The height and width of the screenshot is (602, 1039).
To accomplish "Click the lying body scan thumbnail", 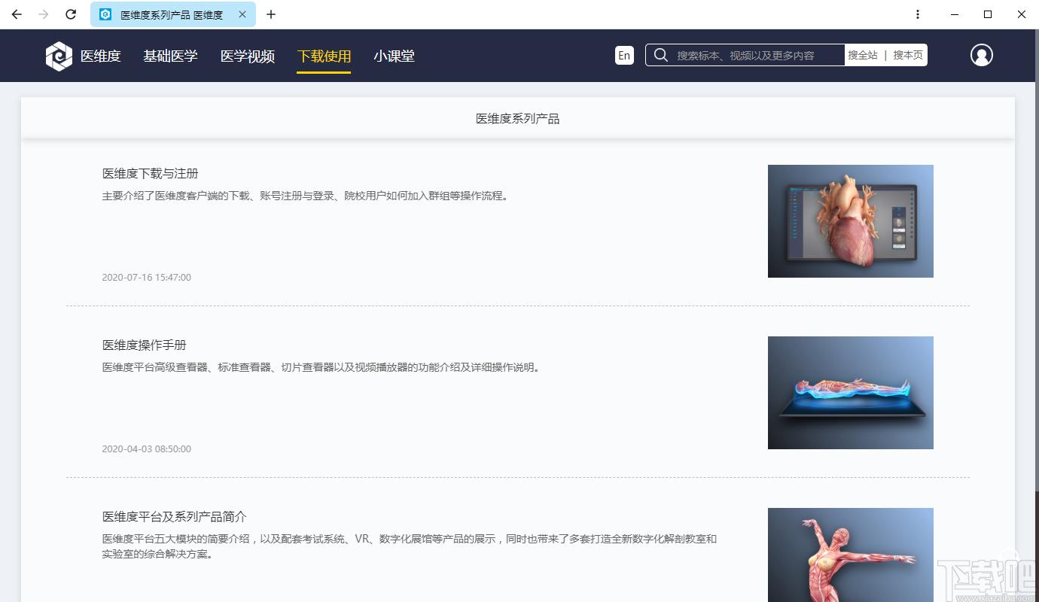I will (x=851, y=393).
